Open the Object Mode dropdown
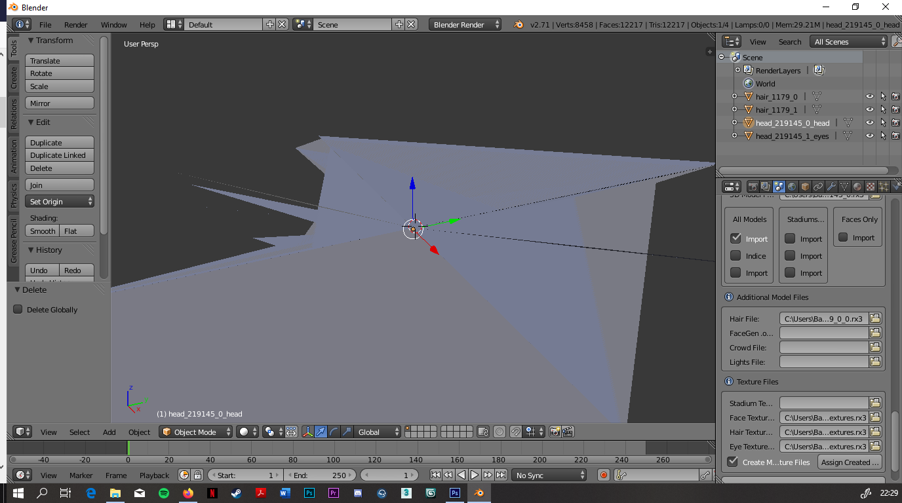 195,432
